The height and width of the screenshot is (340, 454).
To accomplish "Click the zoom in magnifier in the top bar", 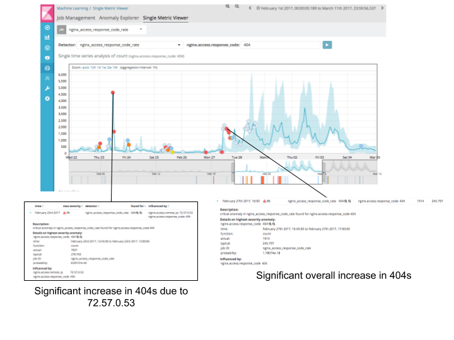I will click(228, 6).
